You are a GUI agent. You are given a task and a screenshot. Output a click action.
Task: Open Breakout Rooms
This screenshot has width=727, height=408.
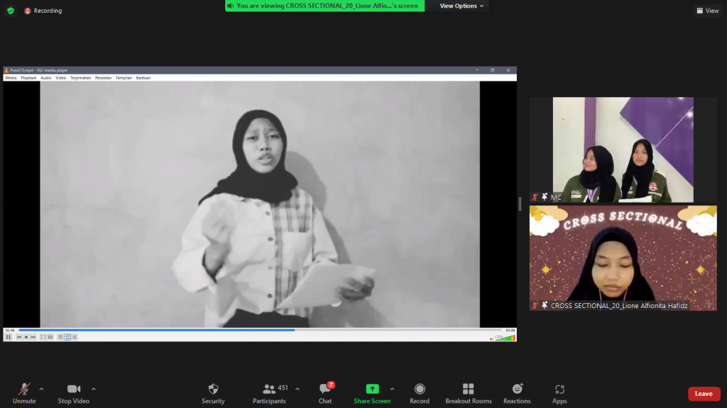click(x=468, y=389)
